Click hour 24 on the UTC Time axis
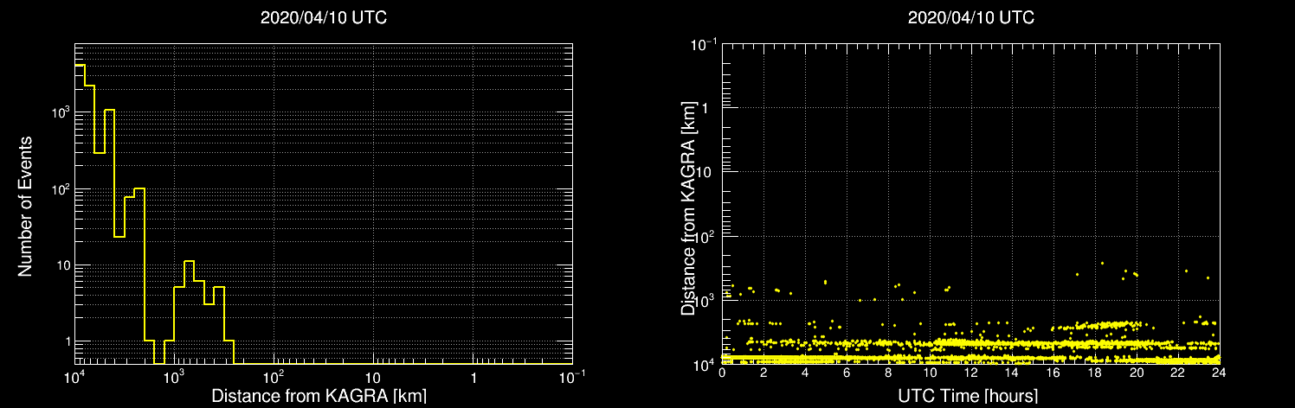The height and width of the screenshot is (408, 1295). [x=1219, y=373]
